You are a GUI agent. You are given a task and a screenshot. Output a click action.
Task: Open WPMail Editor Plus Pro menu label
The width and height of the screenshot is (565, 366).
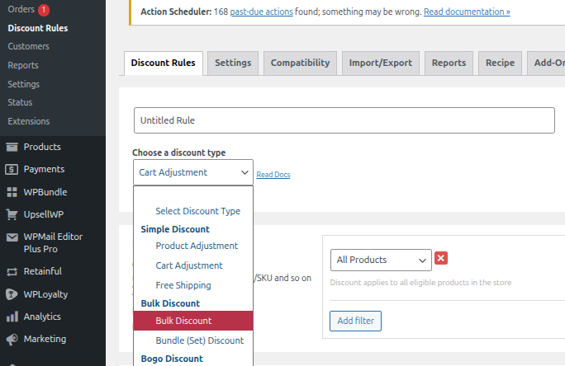pos(53,243)
